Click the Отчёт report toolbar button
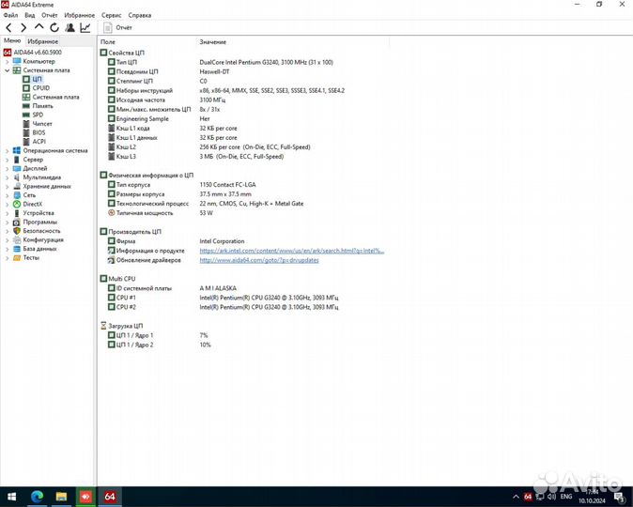Image resolution: width=633 pixels, height=507 pixels. (117, 28)
